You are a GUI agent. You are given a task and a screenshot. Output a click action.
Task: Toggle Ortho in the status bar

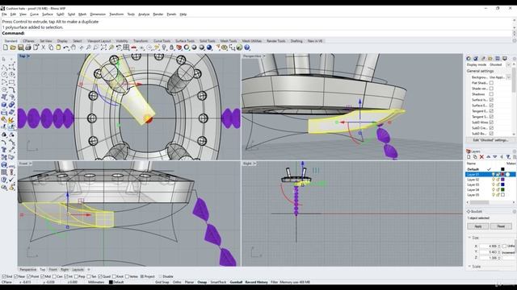(177, 282)
